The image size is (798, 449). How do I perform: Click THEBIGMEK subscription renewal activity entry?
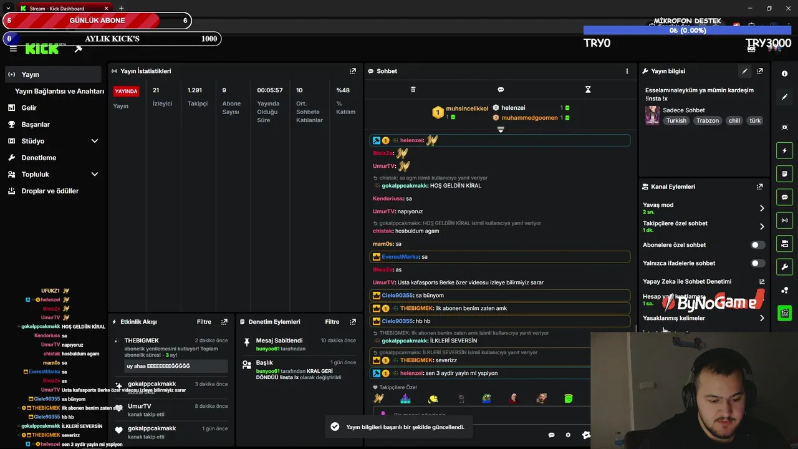click(171, 353)
